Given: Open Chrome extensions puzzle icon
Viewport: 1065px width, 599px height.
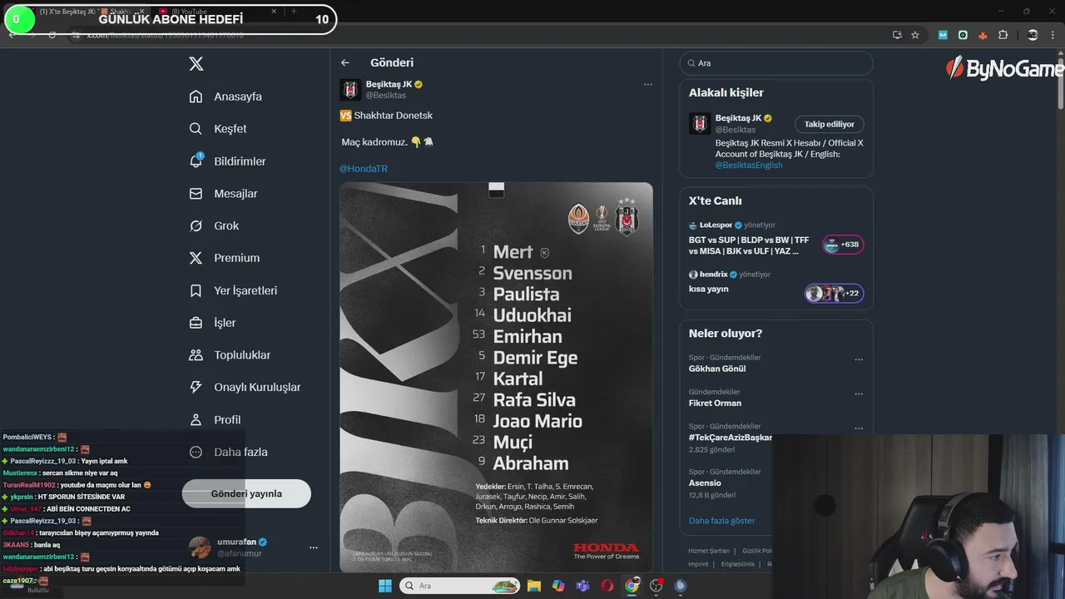Looking at the screenshot, I should pyautogui.click(x=1003, y=35).
